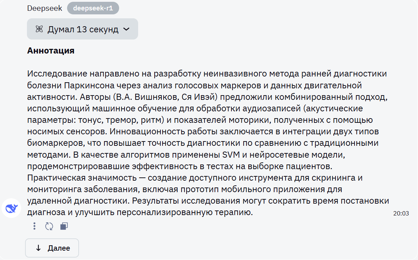Click the Аннотация heading
418x260 pixels.
50,50
